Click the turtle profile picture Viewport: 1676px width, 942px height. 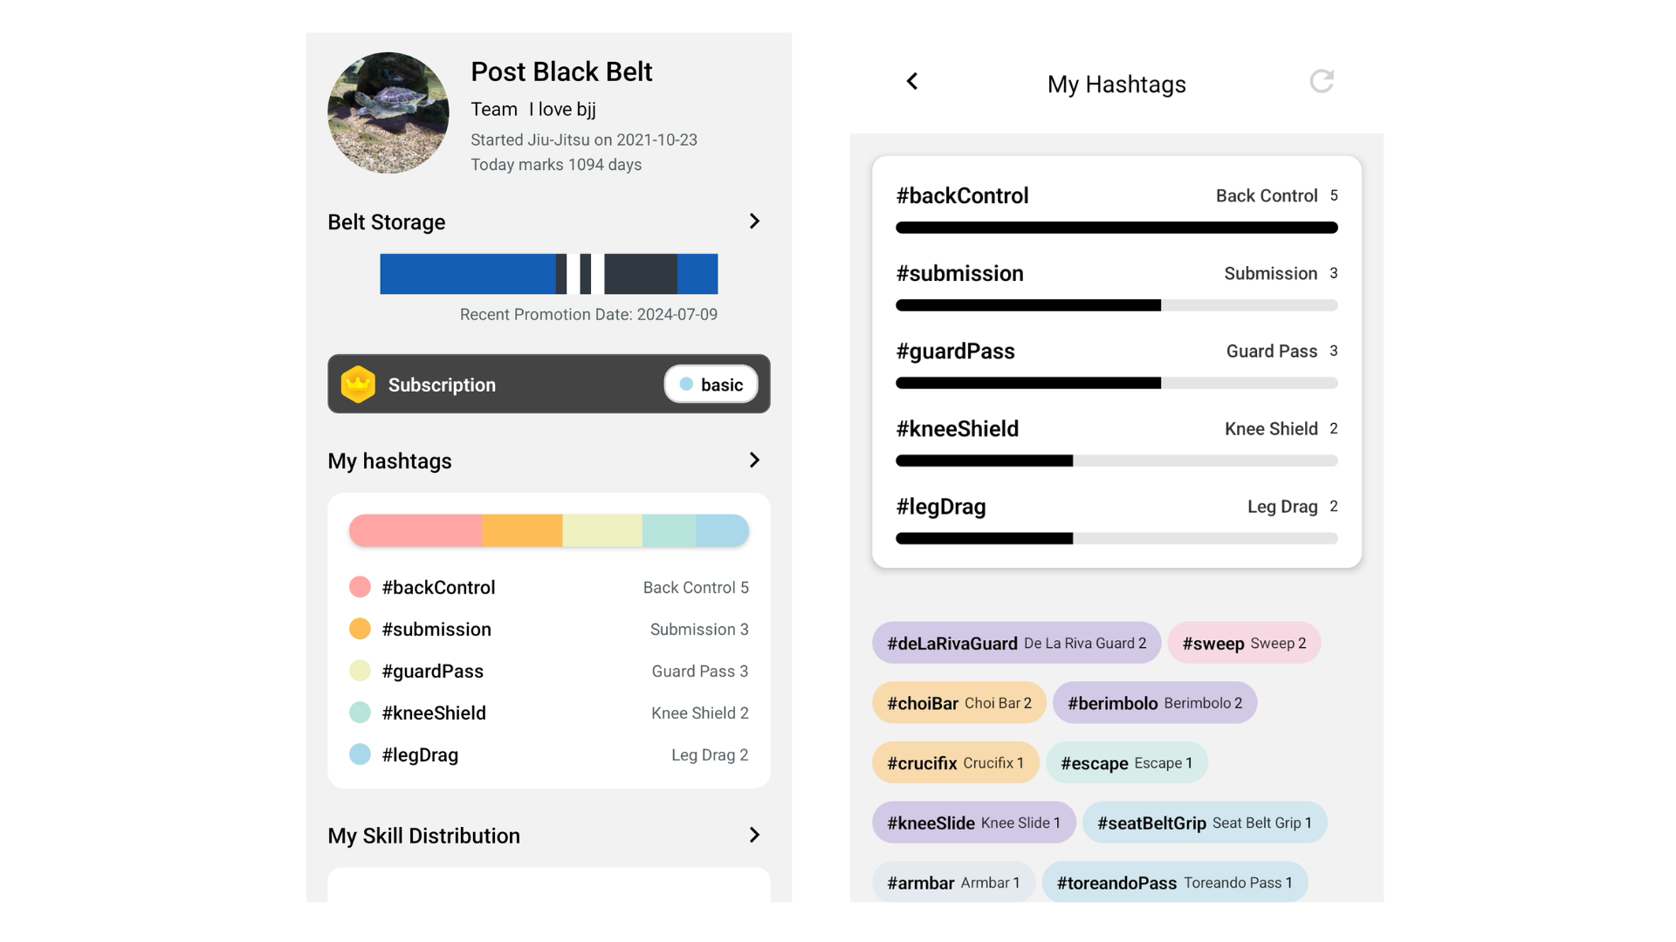pyautogui.click(x=388, y=113)
